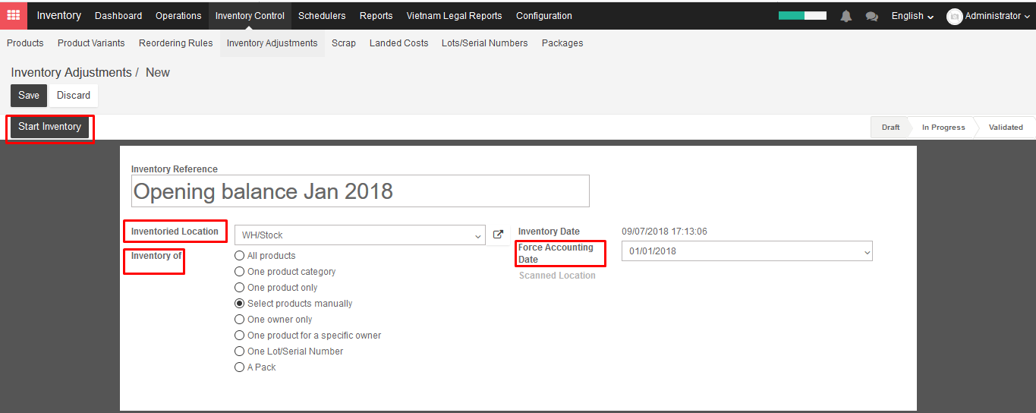Open the Schedulers menu
The height and width of the screenshot is (413, 1036).
[322, 16]
